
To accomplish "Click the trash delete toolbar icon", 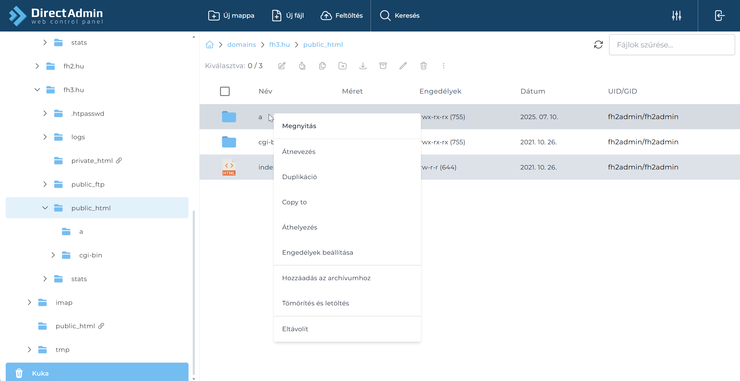I will [x=424, y=66].
